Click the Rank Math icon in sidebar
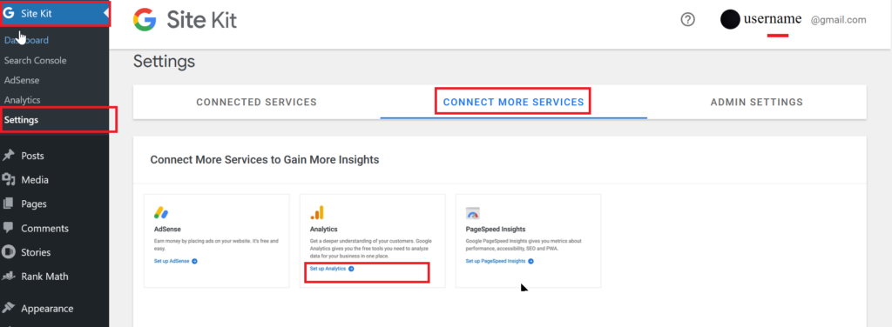Screen dimensions: 892x327 pyautogui.click(x=9, y=277)
